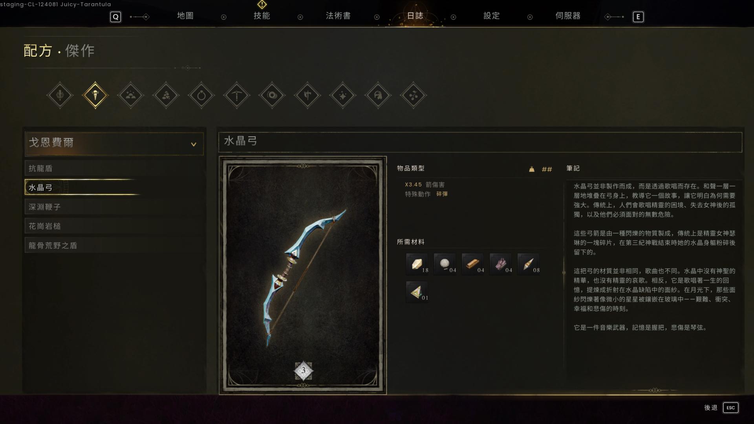Select the ore rocks category icon
754x424 pixels.
[x=166, y=95]
